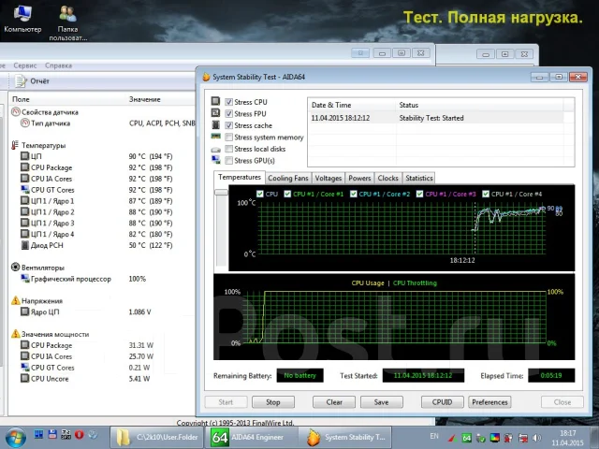
Task: Toggle CPU #1 / Core #4 graph checkbox
Action: 486,194
